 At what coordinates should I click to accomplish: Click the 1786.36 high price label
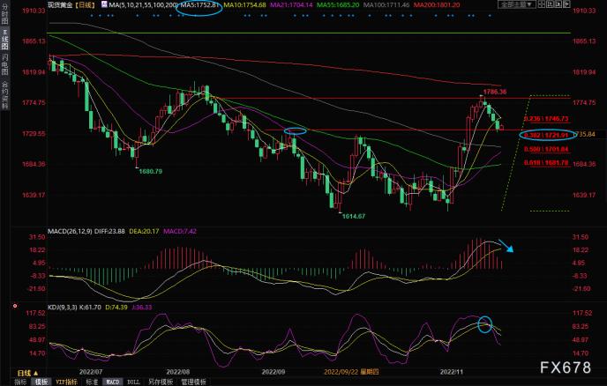495,92
